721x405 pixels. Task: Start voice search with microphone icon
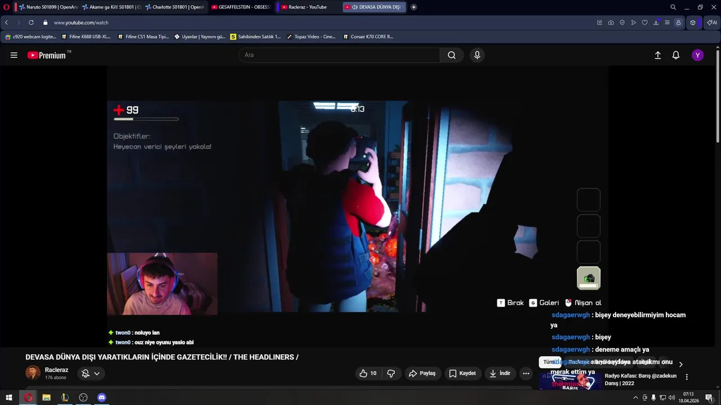pyautogui.click(x=477, y=55)
